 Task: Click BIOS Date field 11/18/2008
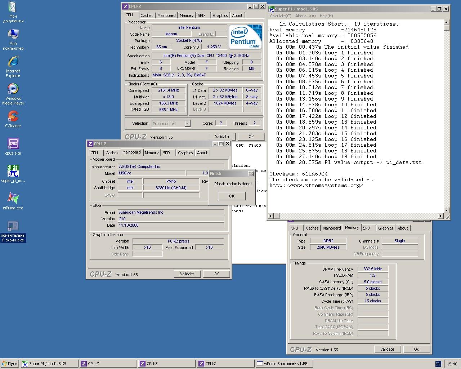coord(171,225)
